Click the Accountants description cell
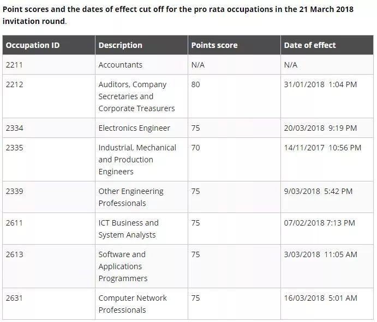Image resolution: width=377 pixels, height=322 pixels. tap(142, 65)
